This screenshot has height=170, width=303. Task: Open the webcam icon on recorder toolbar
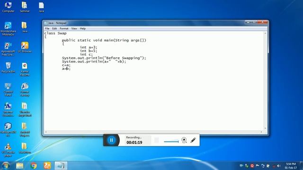pos(184,140)
